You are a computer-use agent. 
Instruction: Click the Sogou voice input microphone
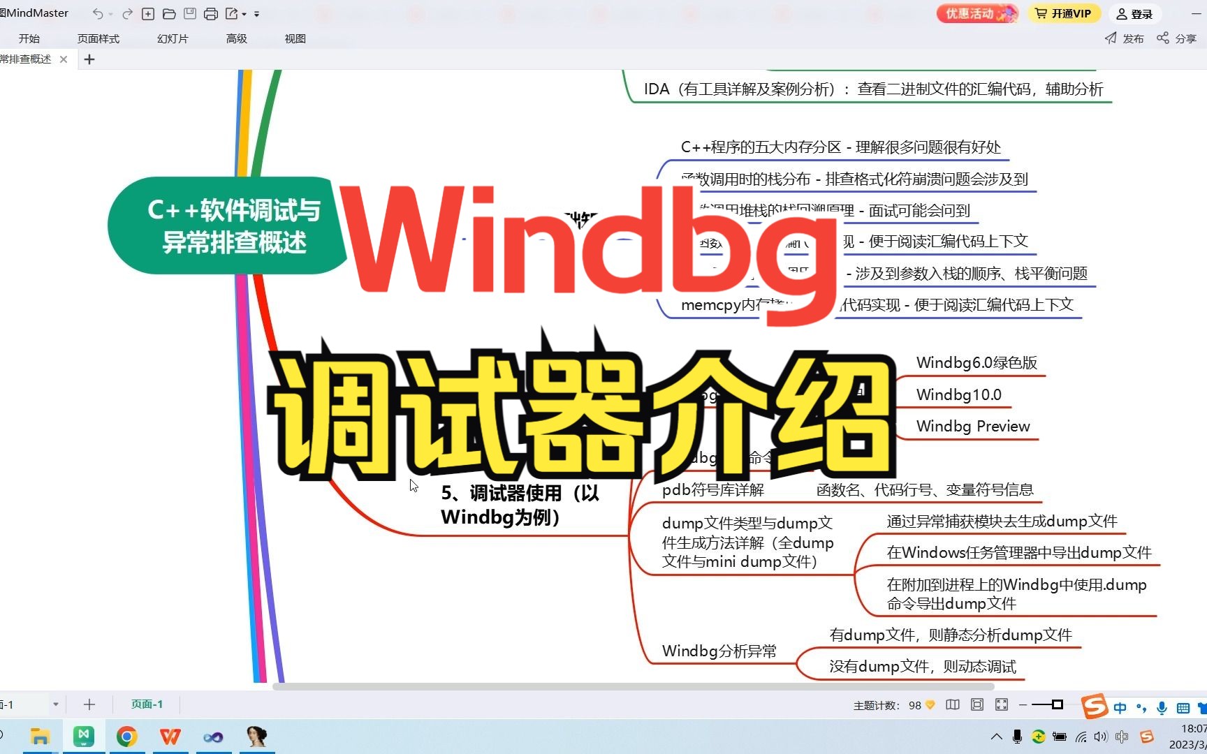click(x=1162, y=708)
